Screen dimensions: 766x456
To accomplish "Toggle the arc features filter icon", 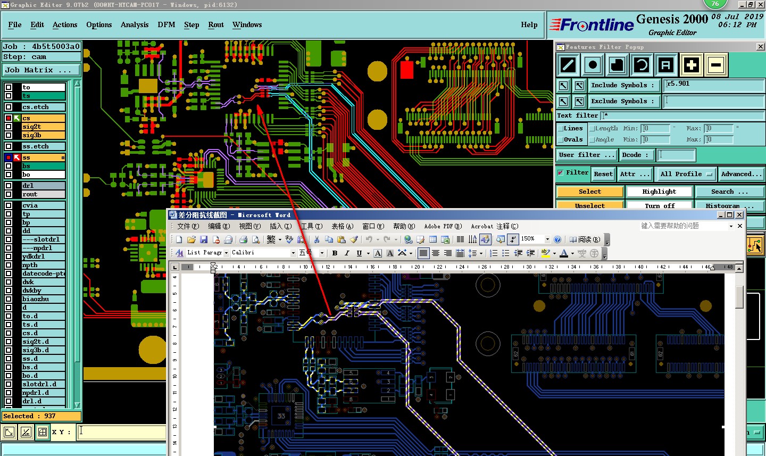I will [x=642, y=65].
